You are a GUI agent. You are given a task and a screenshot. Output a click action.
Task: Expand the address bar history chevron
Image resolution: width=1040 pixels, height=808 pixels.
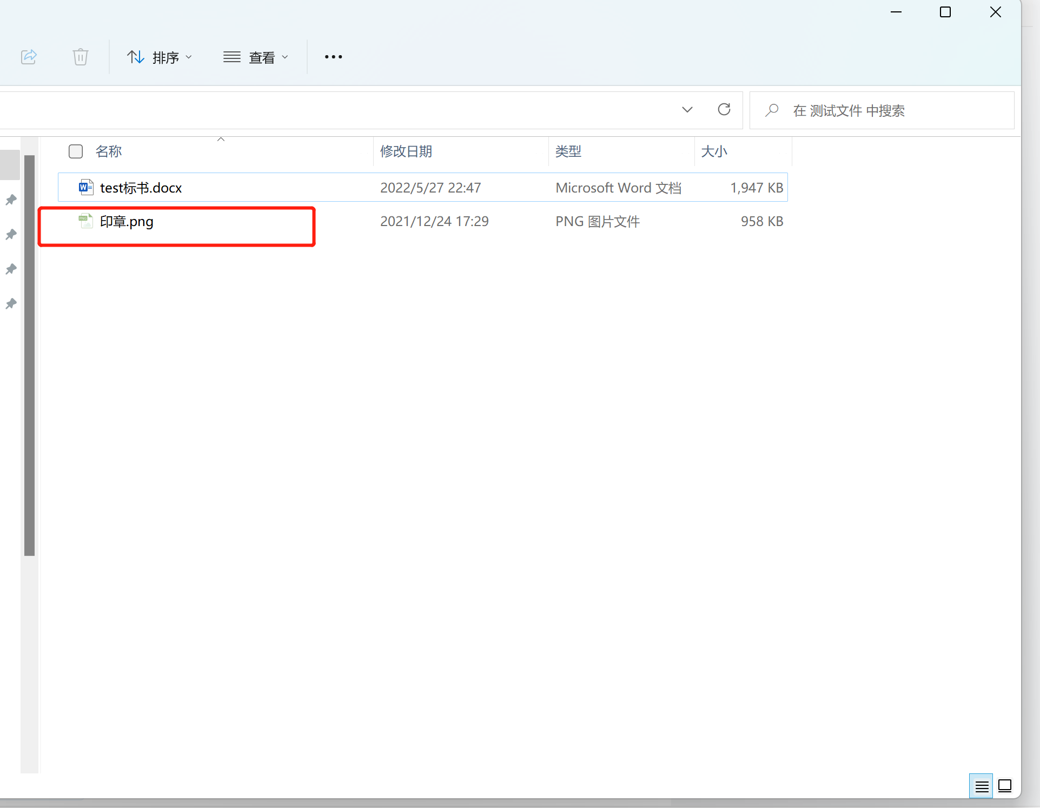(687, 110)
